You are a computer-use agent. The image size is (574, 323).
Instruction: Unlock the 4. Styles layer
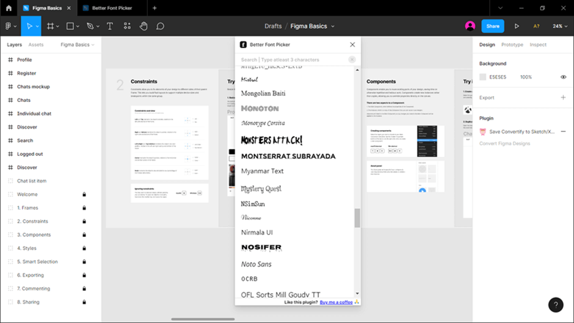click(x=84, y=249)
